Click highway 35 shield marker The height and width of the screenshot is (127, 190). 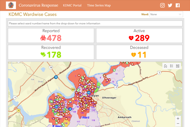(51, 68)
